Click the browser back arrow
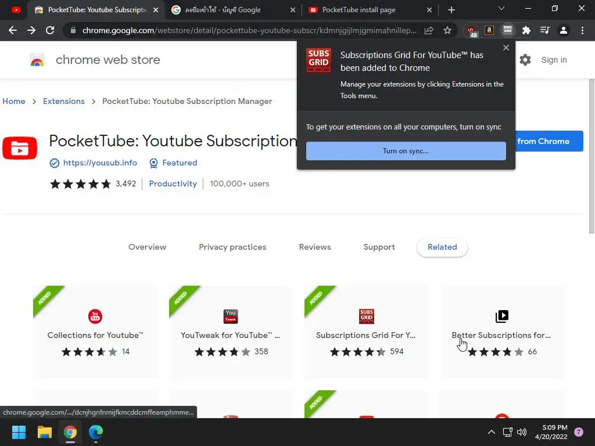The image size is (595, 446). coord(13,30)
